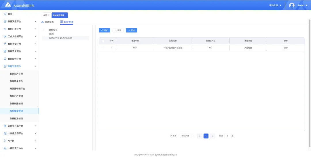This screenshot has width=311, height=158.
Task: Click the AI中台 icon
Action: click(5, 141)
